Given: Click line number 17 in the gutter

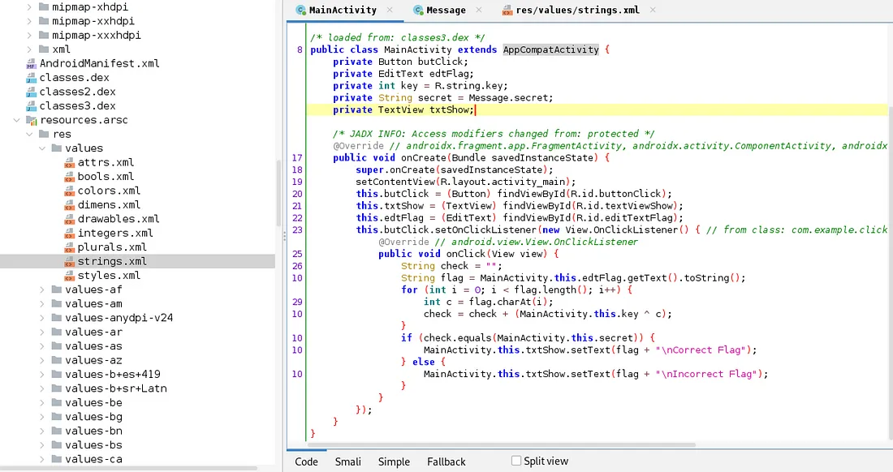Looking at the screenshot, I should (x=296, y=158).
